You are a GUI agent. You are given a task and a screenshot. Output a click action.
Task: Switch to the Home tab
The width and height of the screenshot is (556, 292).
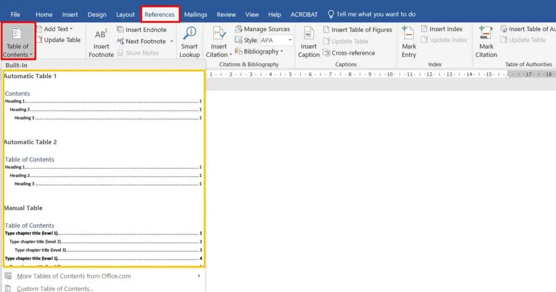coord(44,15)
